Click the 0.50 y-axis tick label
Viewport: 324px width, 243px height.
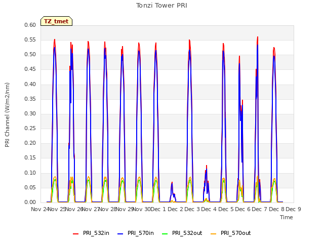coord(30,55)
